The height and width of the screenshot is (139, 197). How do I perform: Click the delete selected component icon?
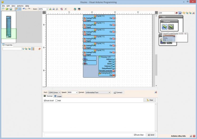click(66, 9)
